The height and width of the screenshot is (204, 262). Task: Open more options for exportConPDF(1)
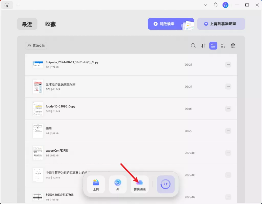coord(228,153)
